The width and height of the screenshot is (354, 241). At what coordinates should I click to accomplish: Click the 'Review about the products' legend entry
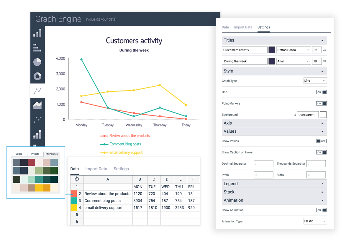[130, 136]
